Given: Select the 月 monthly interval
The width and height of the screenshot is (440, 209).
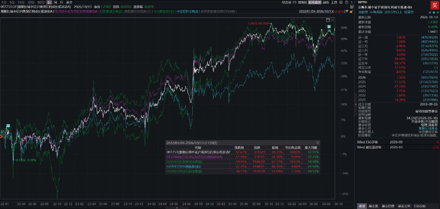Looking at the screenshot, I should click(x=62, y=2).
